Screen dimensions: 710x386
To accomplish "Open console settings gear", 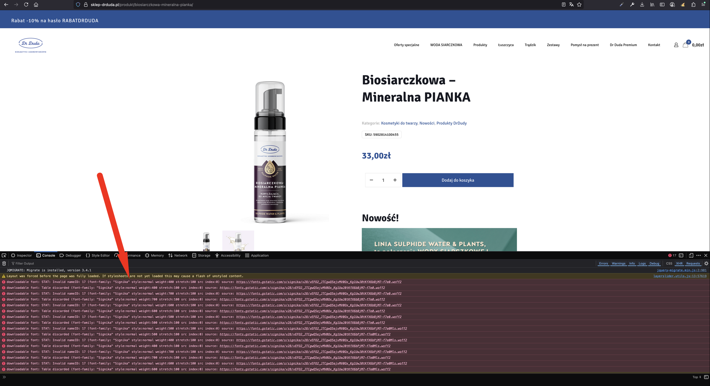I will [x=706, y=263].
